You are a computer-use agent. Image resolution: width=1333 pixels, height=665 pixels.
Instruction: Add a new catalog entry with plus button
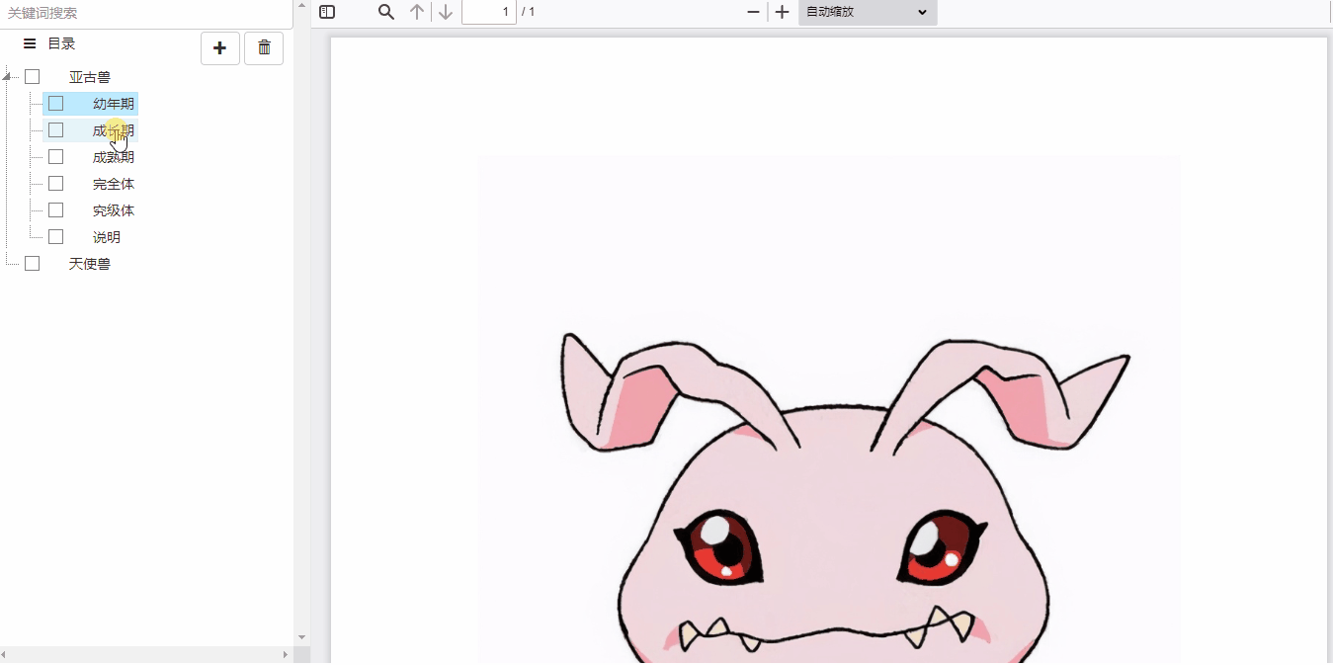pos(220,47)
